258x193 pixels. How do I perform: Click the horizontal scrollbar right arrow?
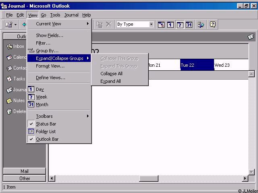click(245, 179)
